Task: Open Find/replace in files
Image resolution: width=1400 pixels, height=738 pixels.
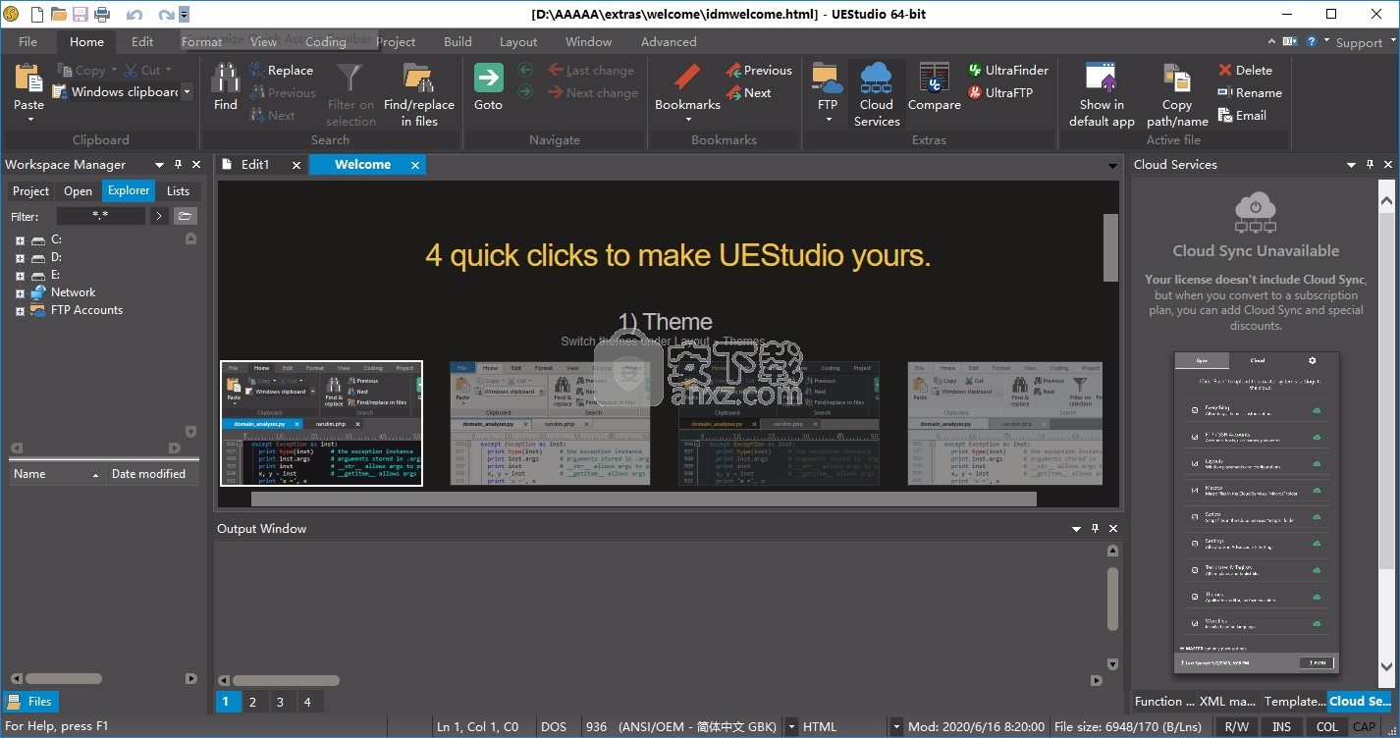Action: (x=419, y=94)
